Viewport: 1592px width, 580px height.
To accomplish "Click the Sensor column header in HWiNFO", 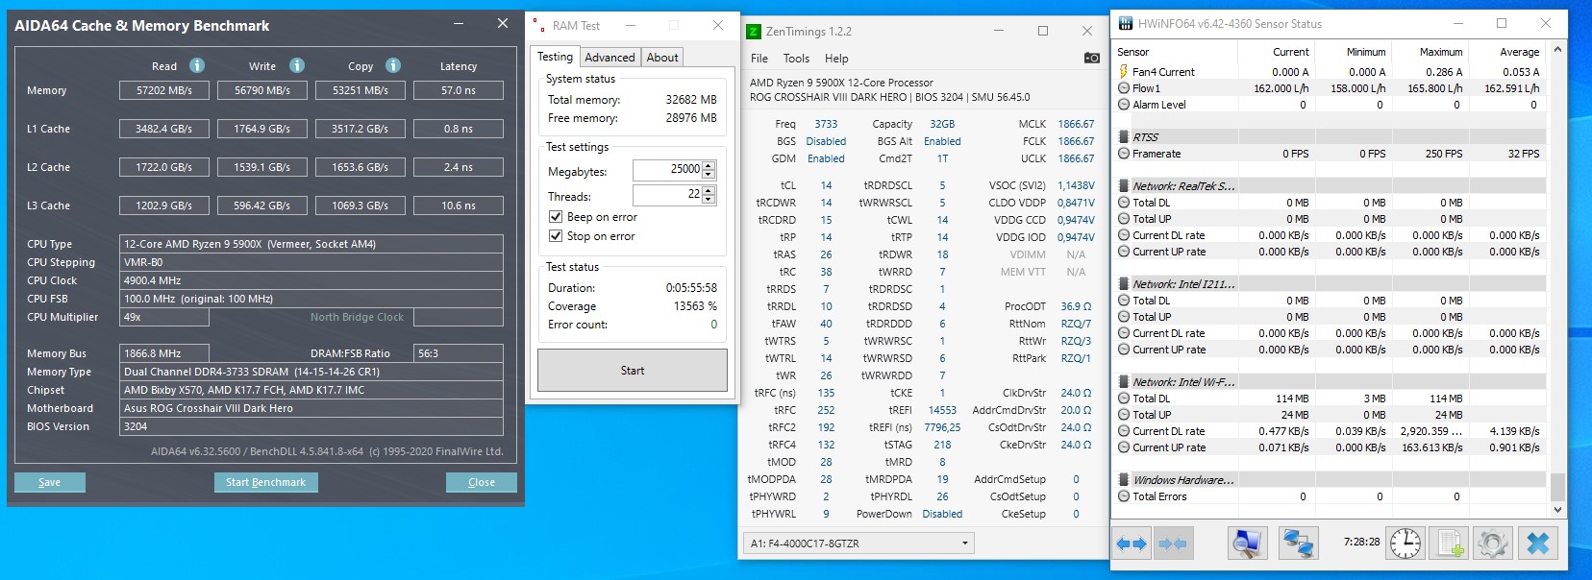I will tap(1175, 52).
